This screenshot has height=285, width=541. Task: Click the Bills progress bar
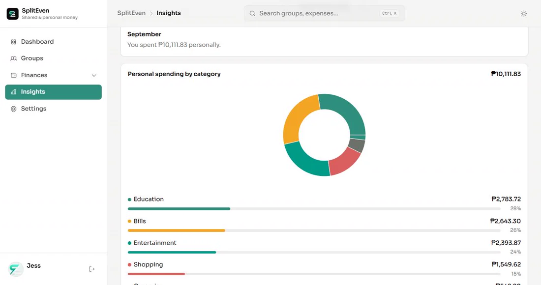tap(314, 230)
